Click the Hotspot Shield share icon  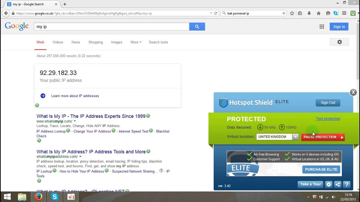pos(337,184)
